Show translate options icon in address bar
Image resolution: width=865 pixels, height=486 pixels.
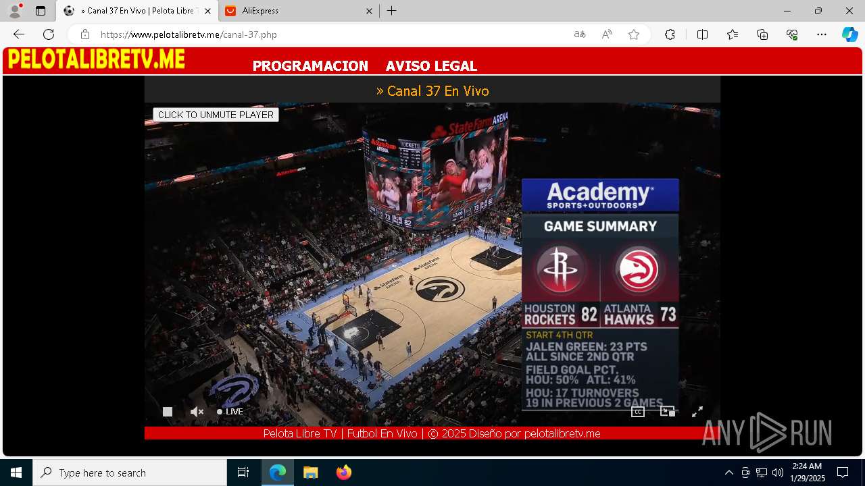(580, 34)
